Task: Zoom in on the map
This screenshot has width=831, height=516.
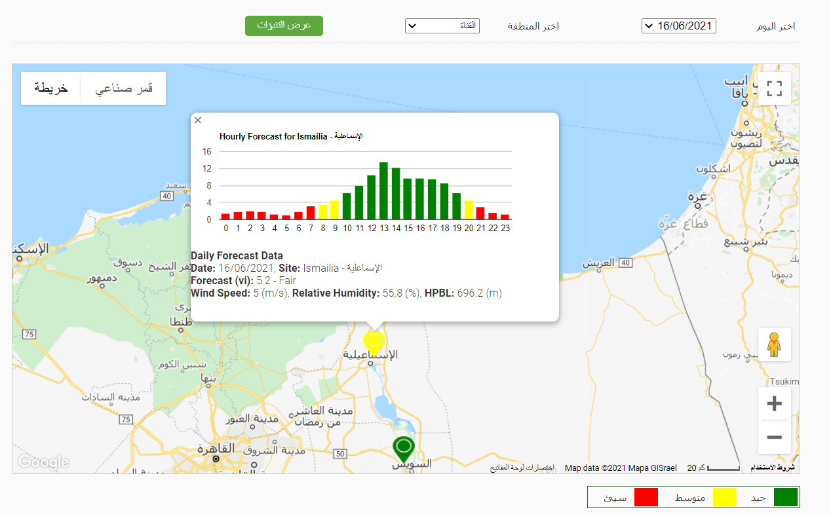Action: click(x=774, y=403)
